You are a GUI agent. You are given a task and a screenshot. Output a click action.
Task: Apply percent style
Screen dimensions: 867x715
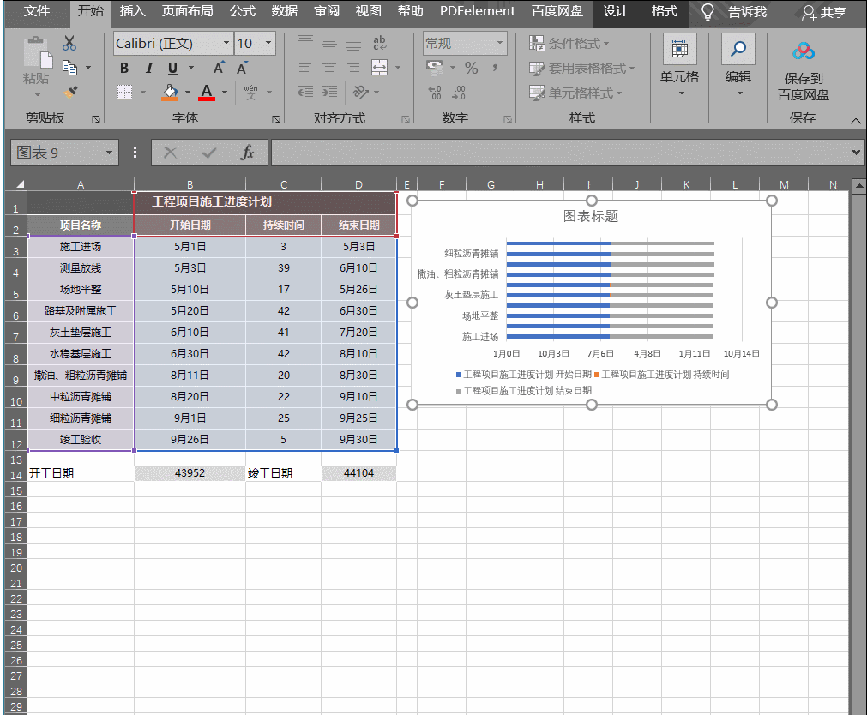tap(471, 68)
